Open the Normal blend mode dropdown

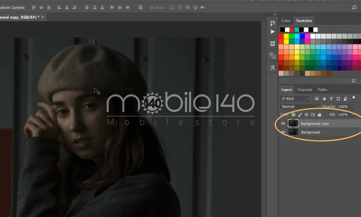pyautogui.click(x=300, y=106)
